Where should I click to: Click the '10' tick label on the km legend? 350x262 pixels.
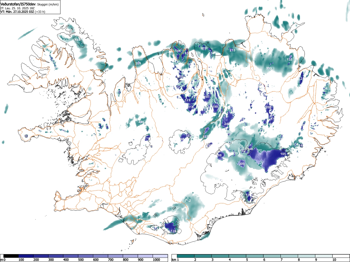tap(334, 260)
